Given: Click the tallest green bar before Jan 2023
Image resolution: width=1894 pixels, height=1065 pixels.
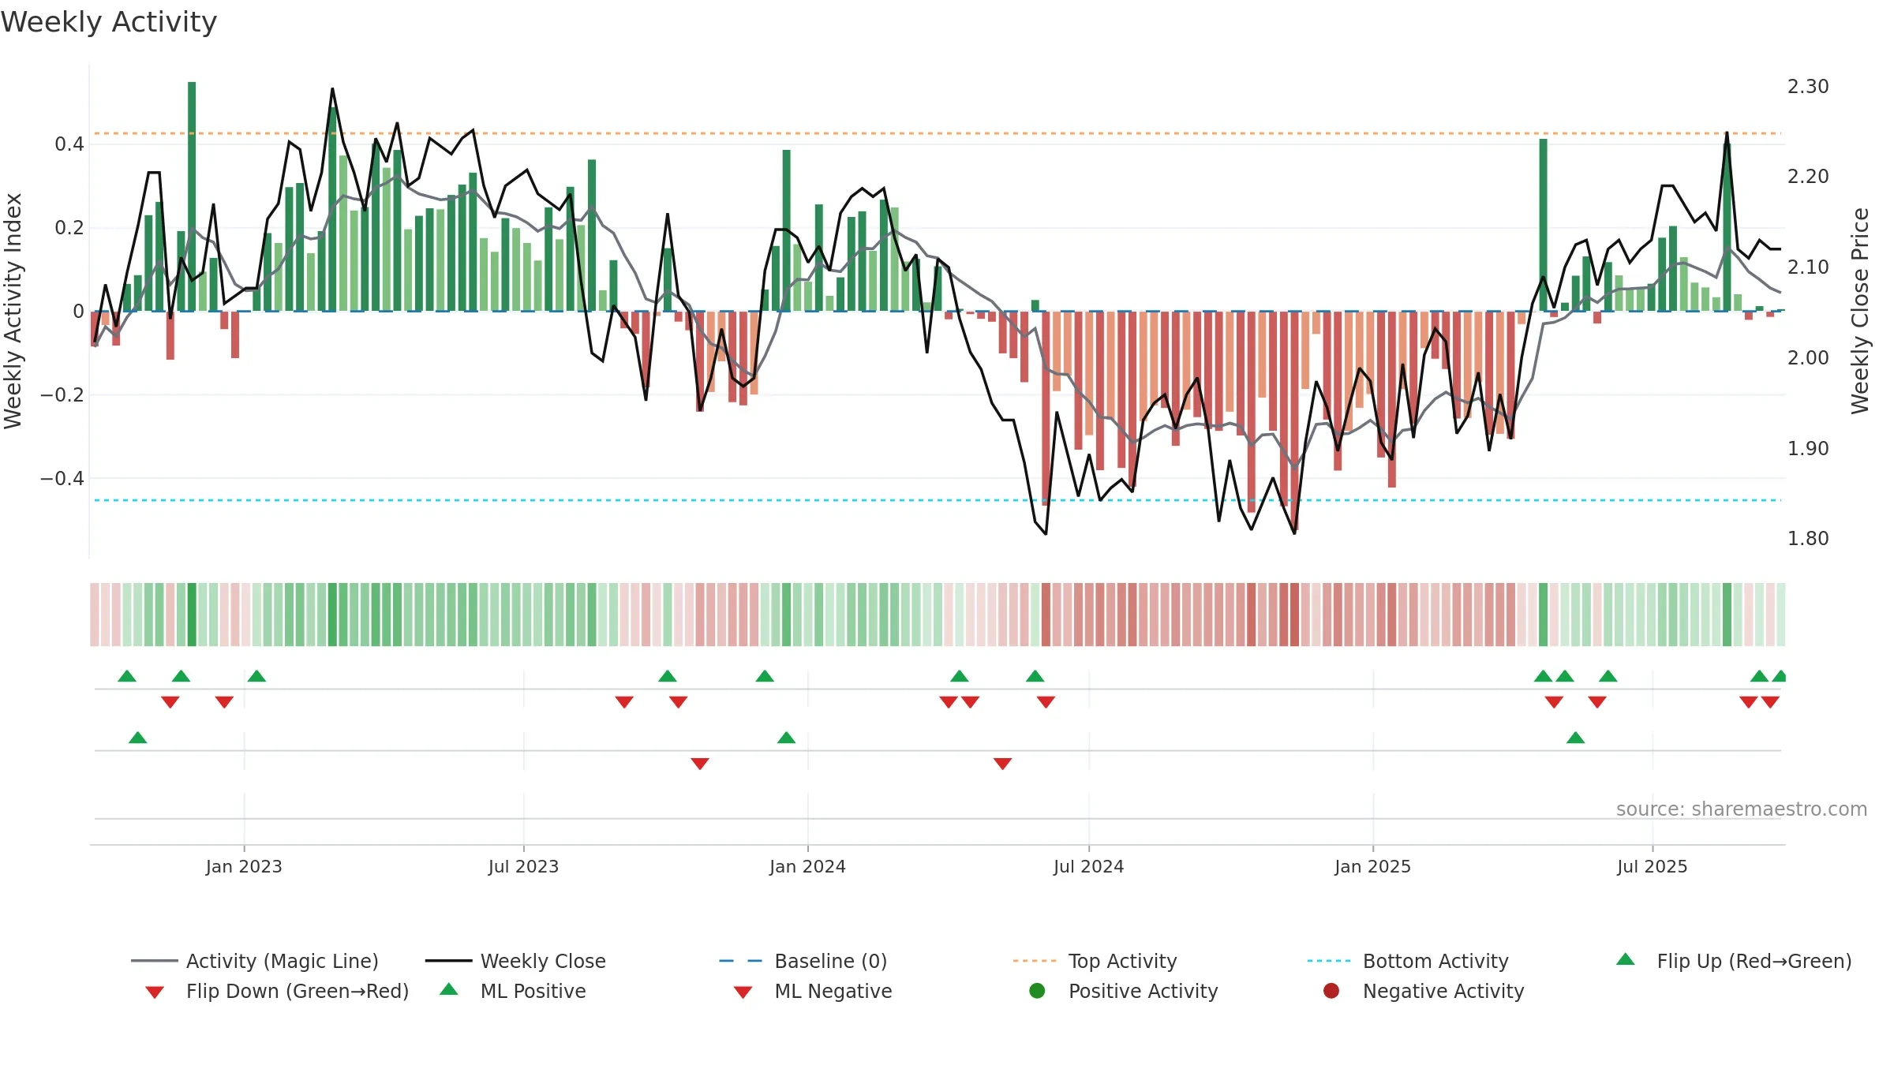Looking at the screenshot, I should pos(192,196).
